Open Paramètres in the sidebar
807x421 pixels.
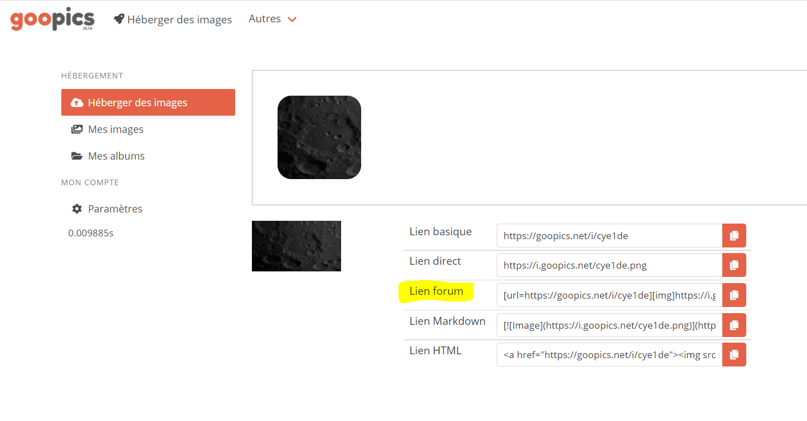[x=106, y=209]
